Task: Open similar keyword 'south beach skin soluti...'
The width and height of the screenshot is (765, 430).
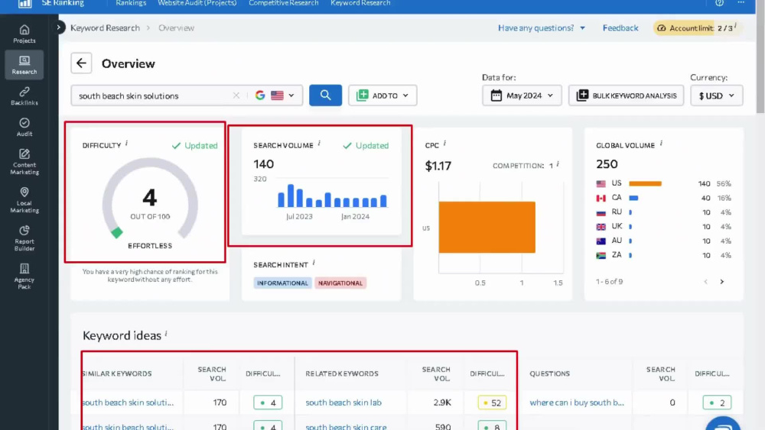Action: tap(128, 403)
